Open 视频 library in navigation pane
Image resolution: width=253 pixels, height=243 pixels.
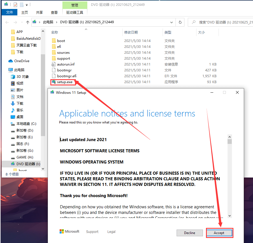[17, 83]
